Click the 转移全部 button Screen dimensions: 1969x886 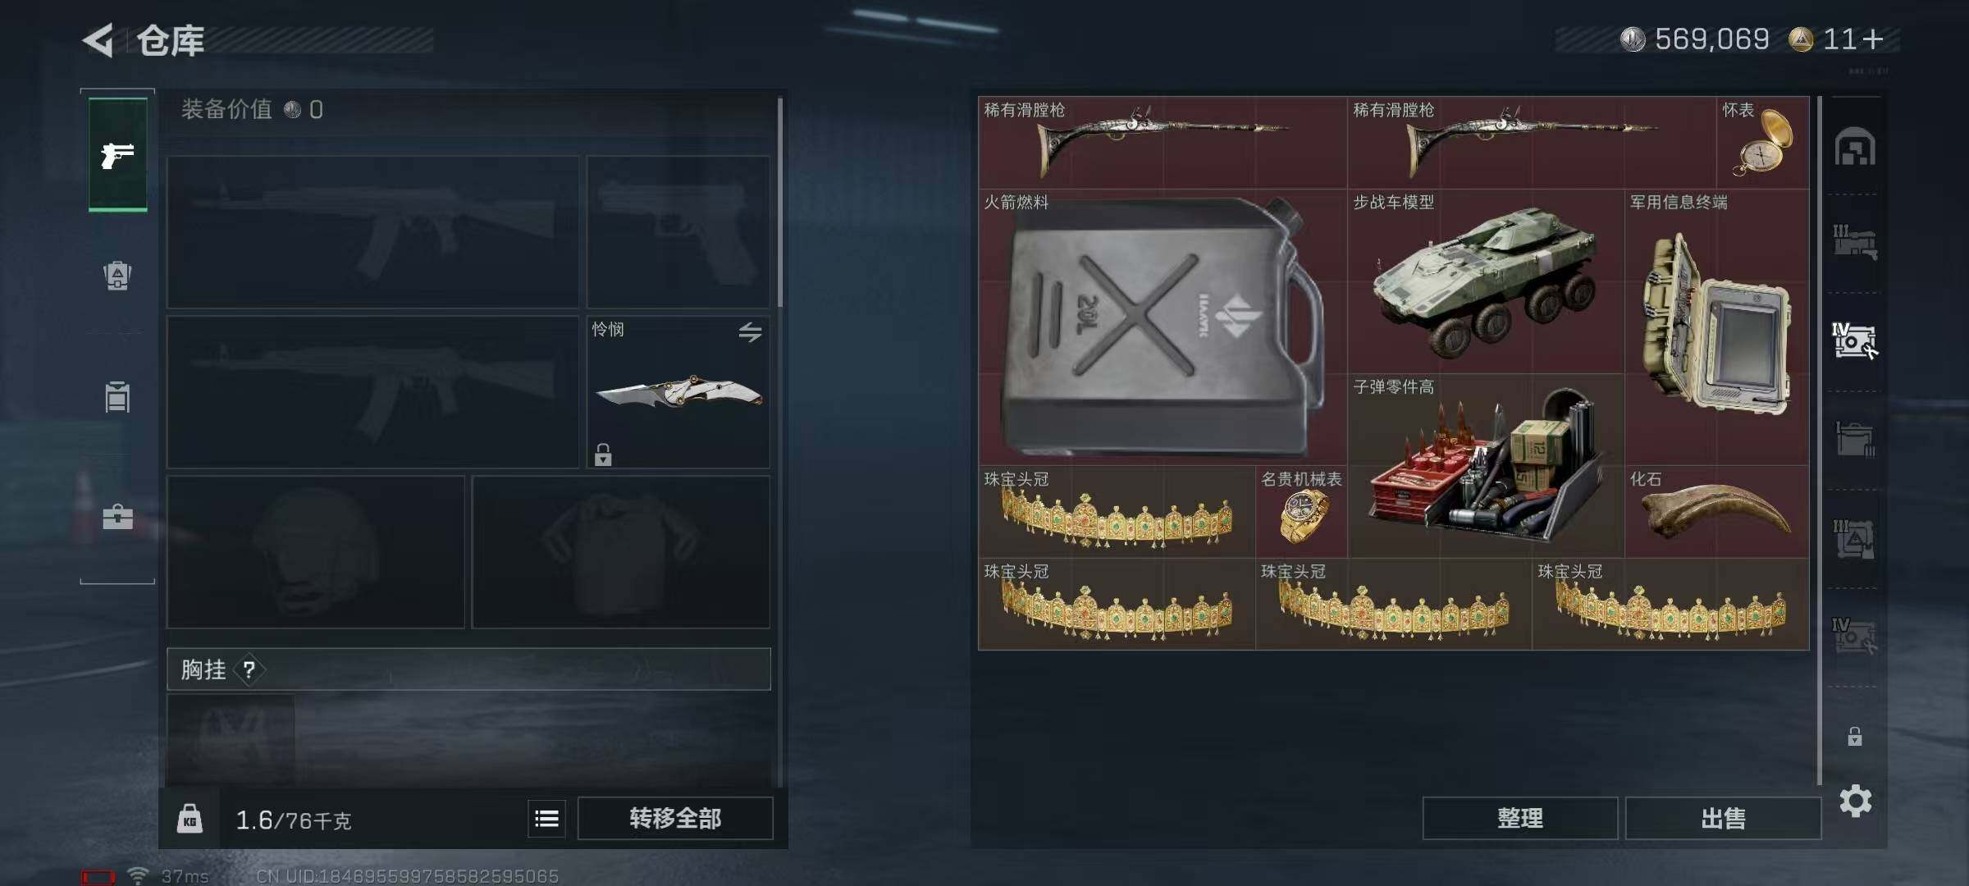(675, 818)
